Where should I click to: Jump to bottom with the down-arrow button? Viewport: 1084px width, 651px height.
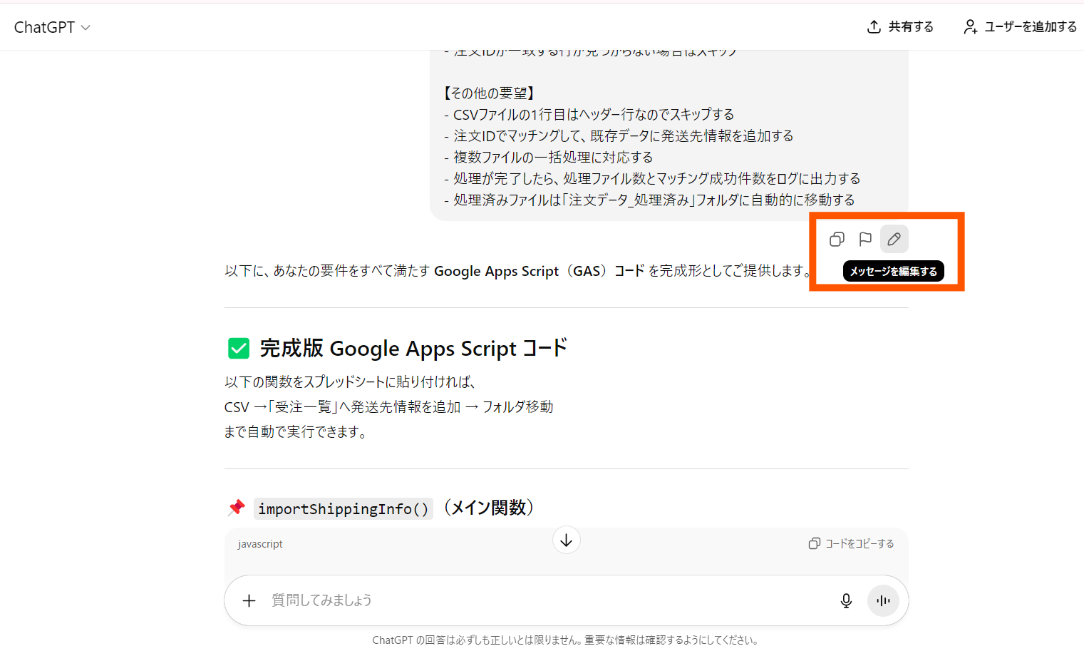(566, 540)
